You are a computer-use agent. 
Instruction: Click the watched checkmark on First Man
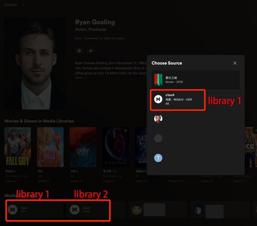coord(126,130)
